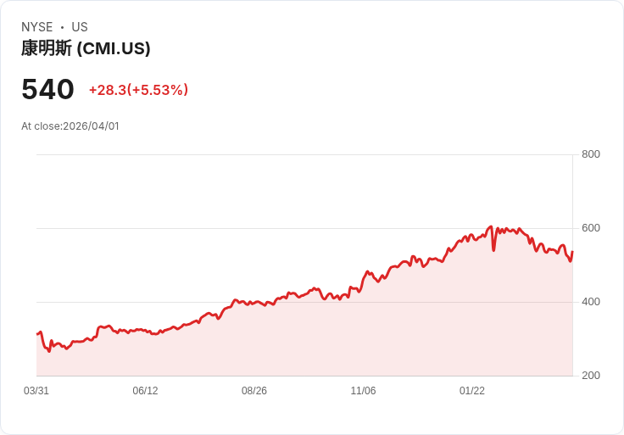
Task: Select the 03/31 date on the x-axis
Action: point(36,391)
